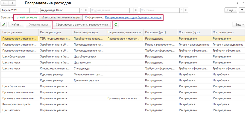Select the Приобретение товаро... analytics cell
The width and height of the screenshot is (246, 113).
coord(89,38)
